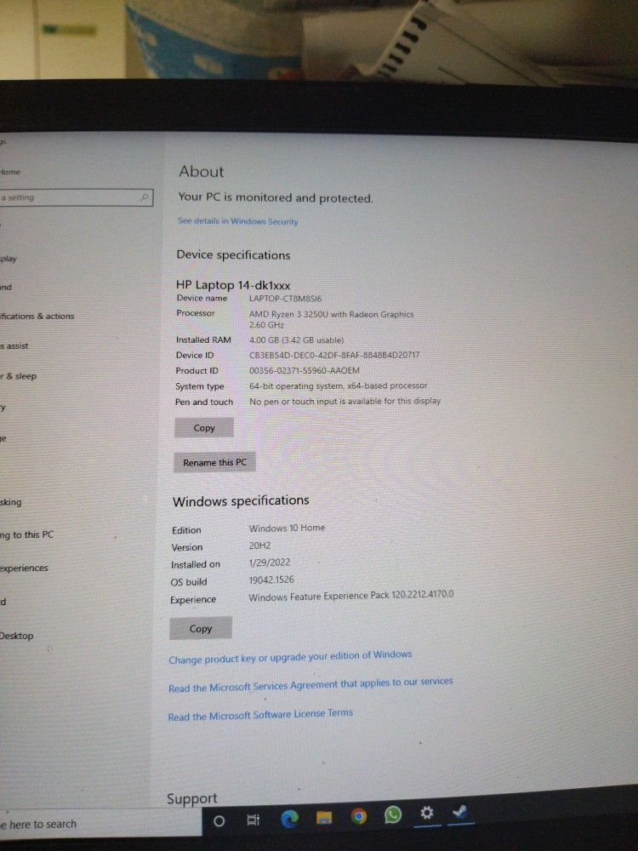Image resolution: width=638 pixels, height=851 pixels.
Task: Copy Windows specifications
Action: [x=200, y=629]
